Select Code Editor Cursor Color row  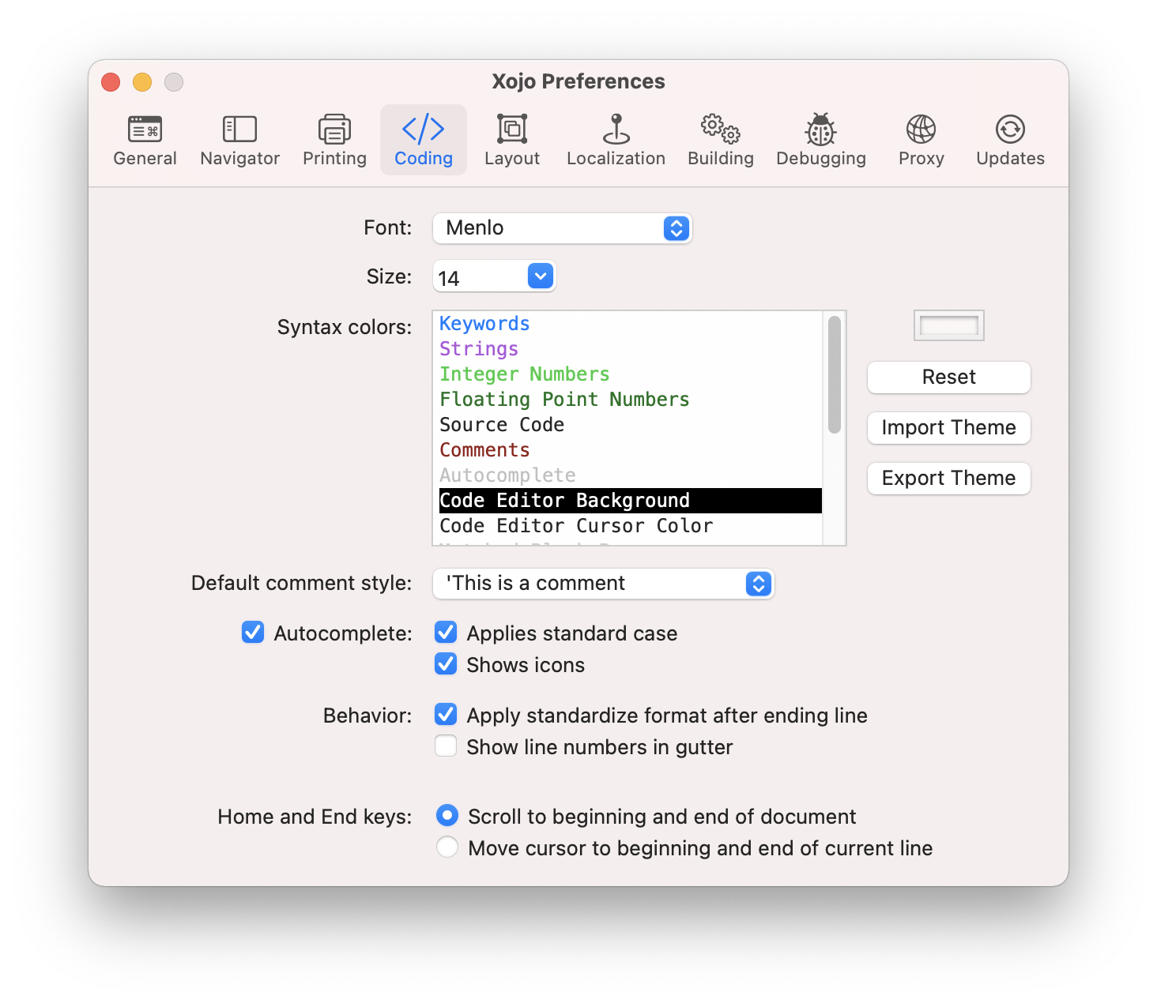pos(631,526)
